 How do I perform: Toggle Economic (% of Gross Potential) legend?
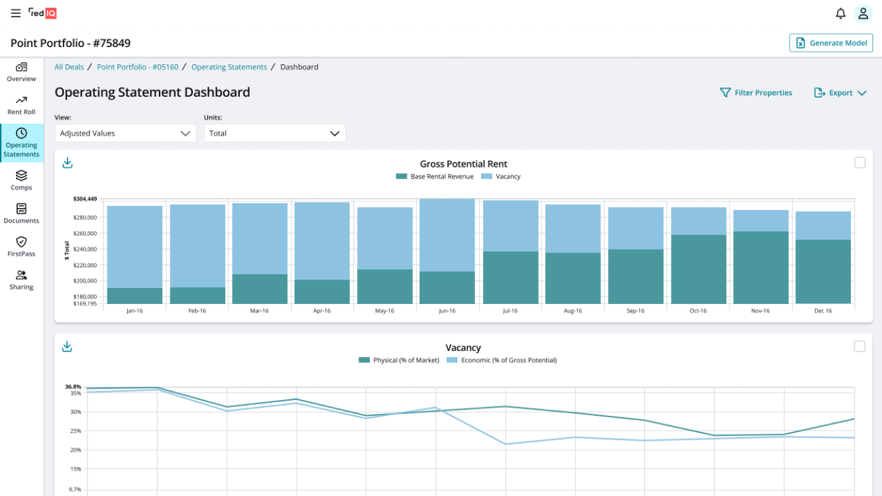502,360
